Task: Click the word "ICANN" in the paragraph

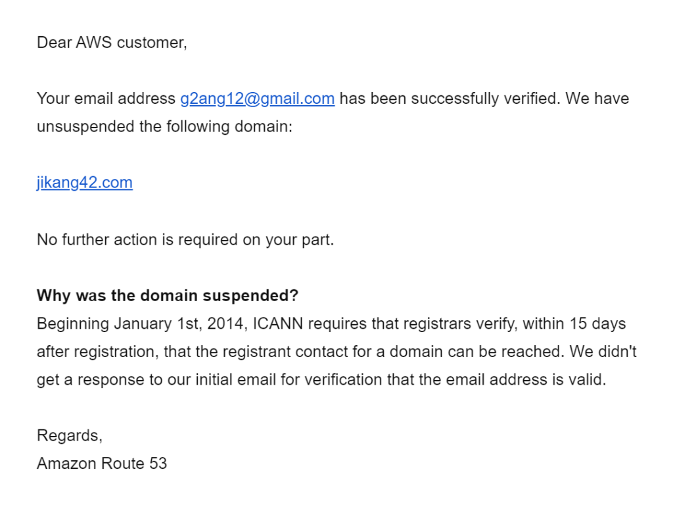Action: tap(278, 324)
